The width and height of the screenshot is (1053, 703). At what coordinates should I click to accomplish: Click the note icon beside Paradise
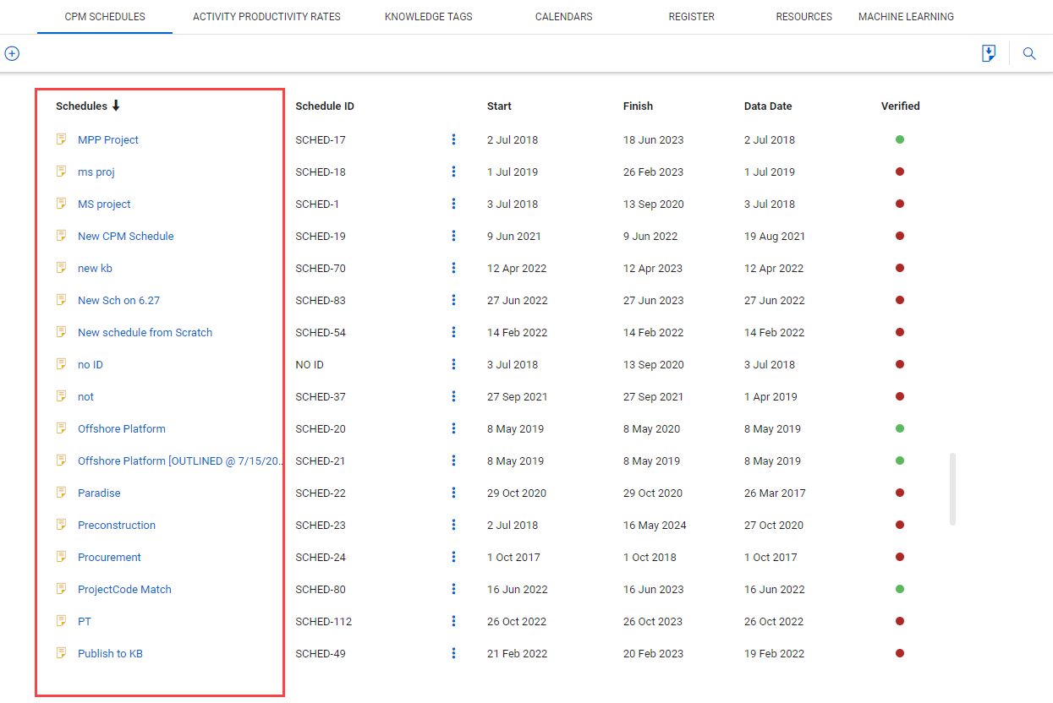[61, 493]
